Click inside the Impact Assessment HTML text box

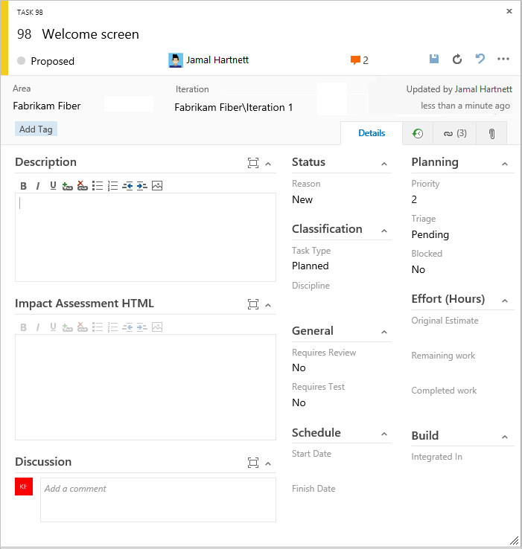(x=145, y=387)
